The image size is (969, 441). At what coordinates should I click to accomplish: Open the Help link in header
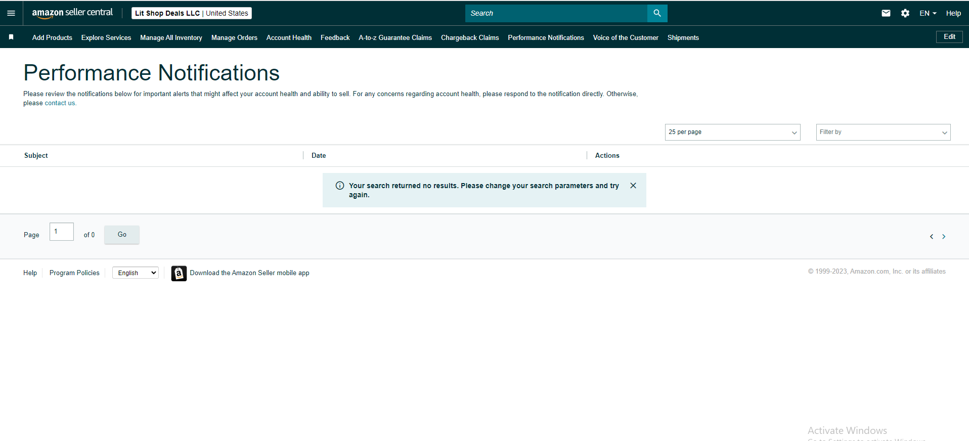point(953,13)
